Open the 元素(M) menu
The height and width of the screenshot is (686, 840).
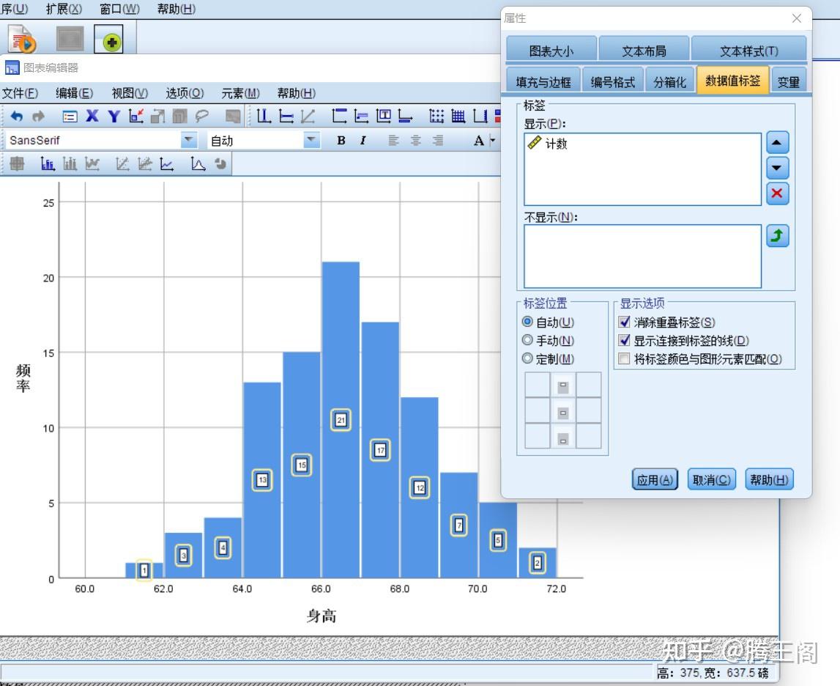(x=240, y=93)
